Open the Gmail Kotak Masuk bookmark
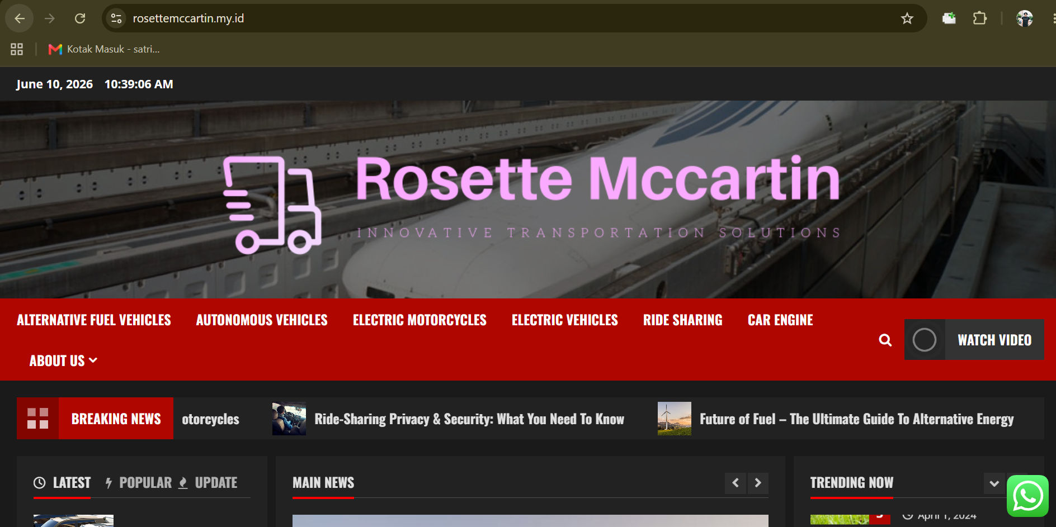 click(104, 49)
